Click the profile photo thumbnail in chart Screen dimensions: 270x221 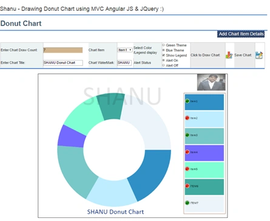coord(211,82)
